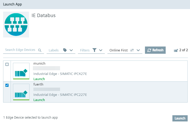Click the IE Databus title text
This screenshot has height=123, width=190.
(x=44, y=16)
